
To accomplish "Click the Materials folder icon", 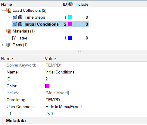I will click(9, 31).
